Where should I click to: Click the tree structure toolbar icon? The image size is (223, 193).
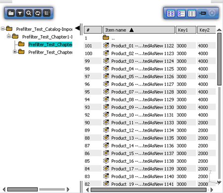pyautogui.click(x=47, y=13)
